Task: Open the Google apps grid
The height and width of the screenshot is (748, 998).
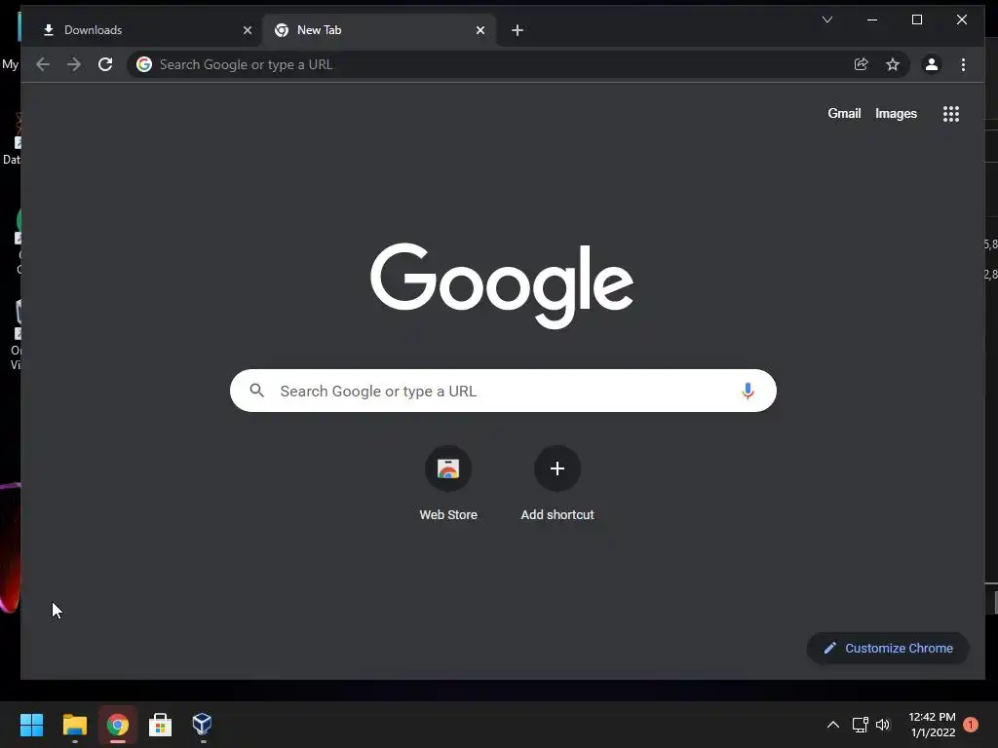Action: tap(951, 114)
